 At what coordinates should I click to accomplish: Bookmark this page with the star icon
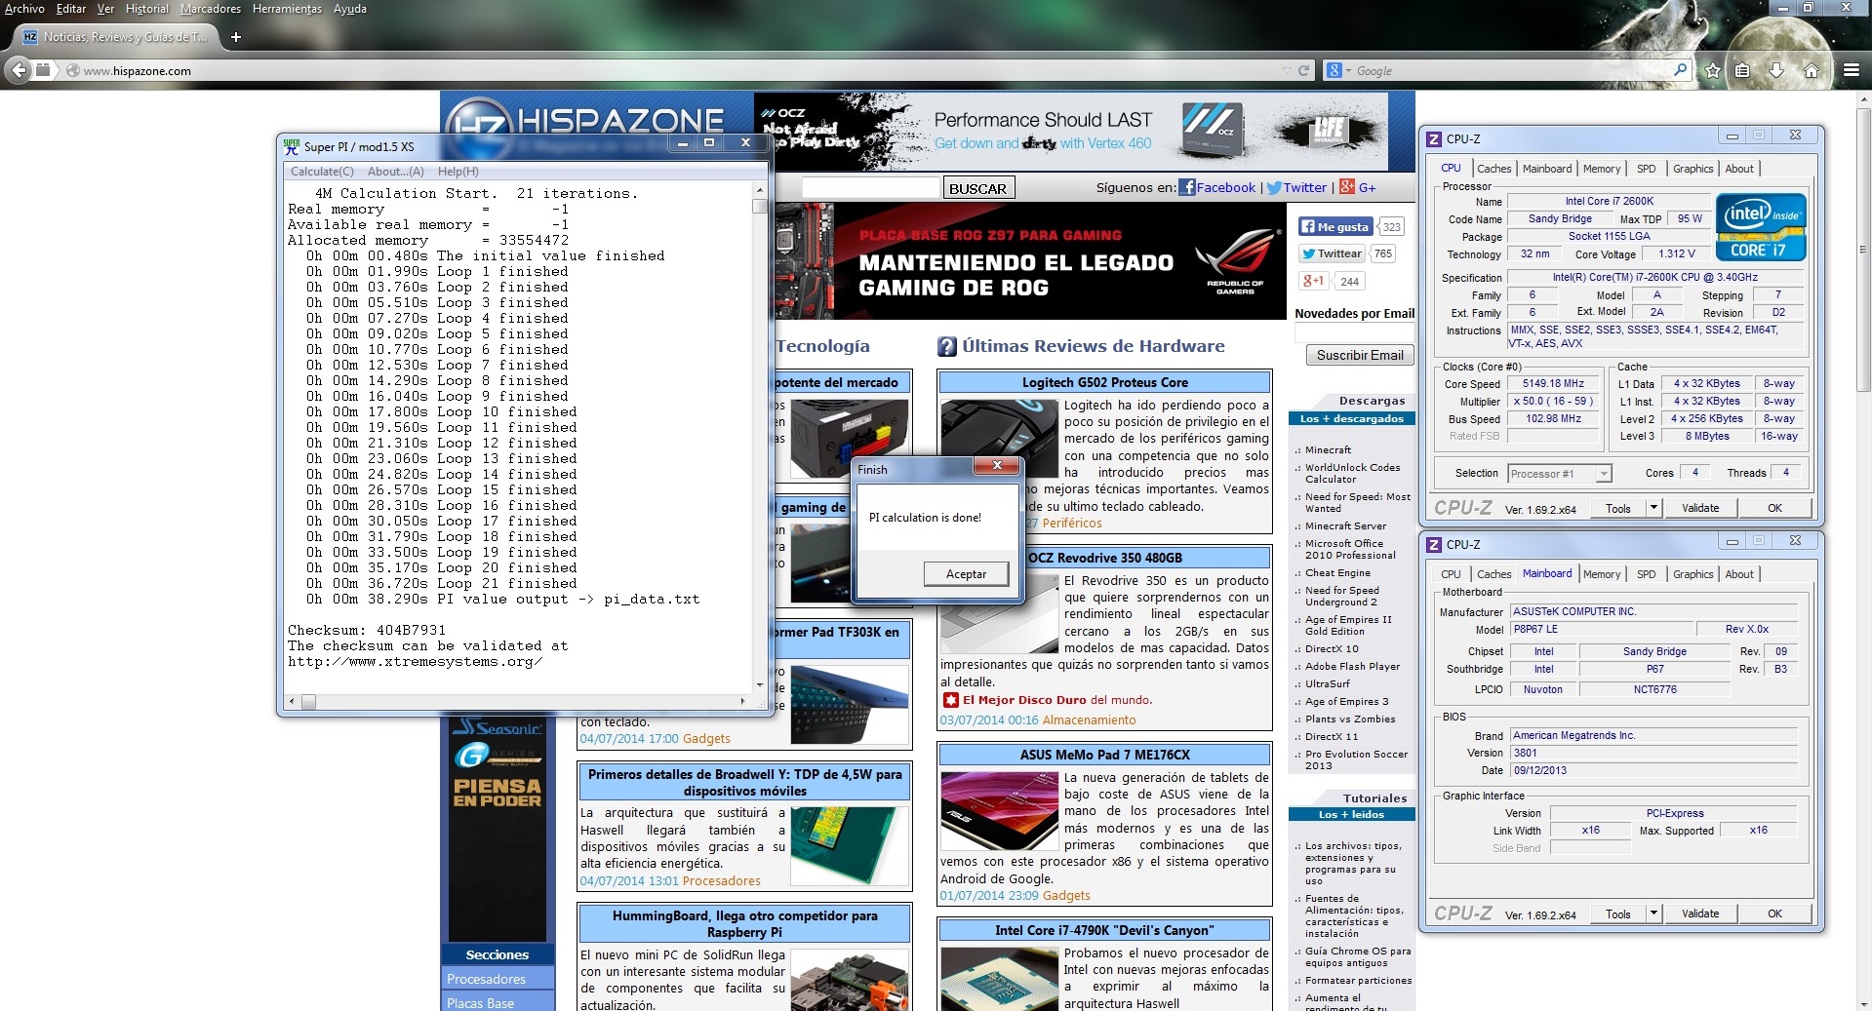(1712, 70)
